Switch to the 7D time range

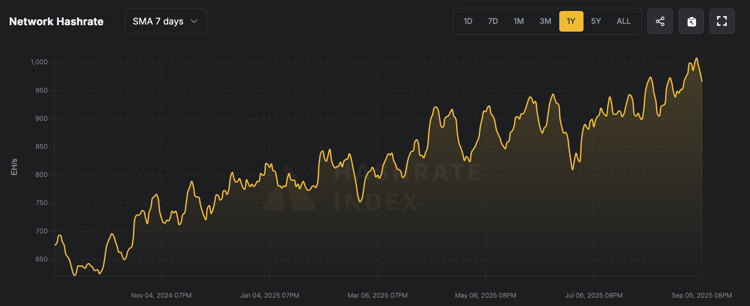(x=493, y=21)
